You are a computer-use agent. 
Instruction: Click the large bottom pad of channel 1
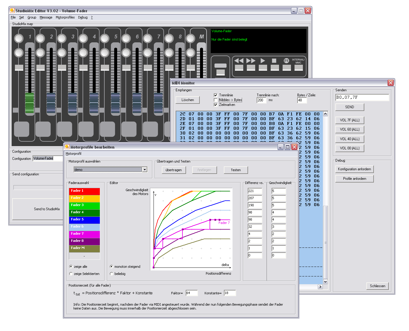tap(22, 129)
